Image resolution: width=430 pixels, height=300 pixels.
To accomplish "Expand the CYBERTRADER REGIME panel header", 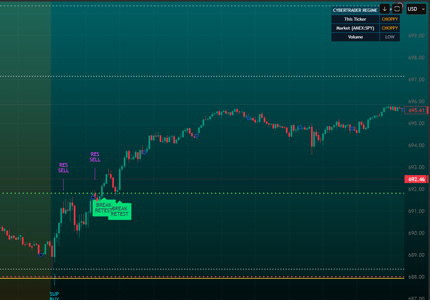I will (x=355, y=10).
